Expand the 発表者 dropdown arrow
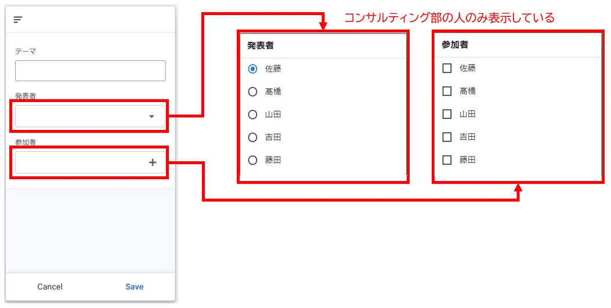Viewport: 611px width, 308px height. [x=152, y=117]
